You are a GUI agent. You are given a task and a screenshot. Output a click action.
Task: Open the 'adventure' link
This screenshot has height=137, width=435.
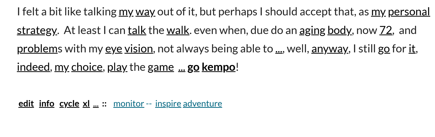click(203, 104)
